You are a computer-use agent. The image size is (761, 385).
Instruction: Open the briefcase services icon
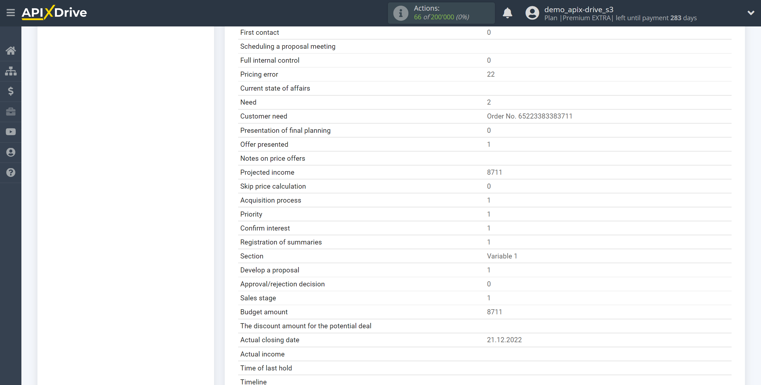tap(11, 112)
